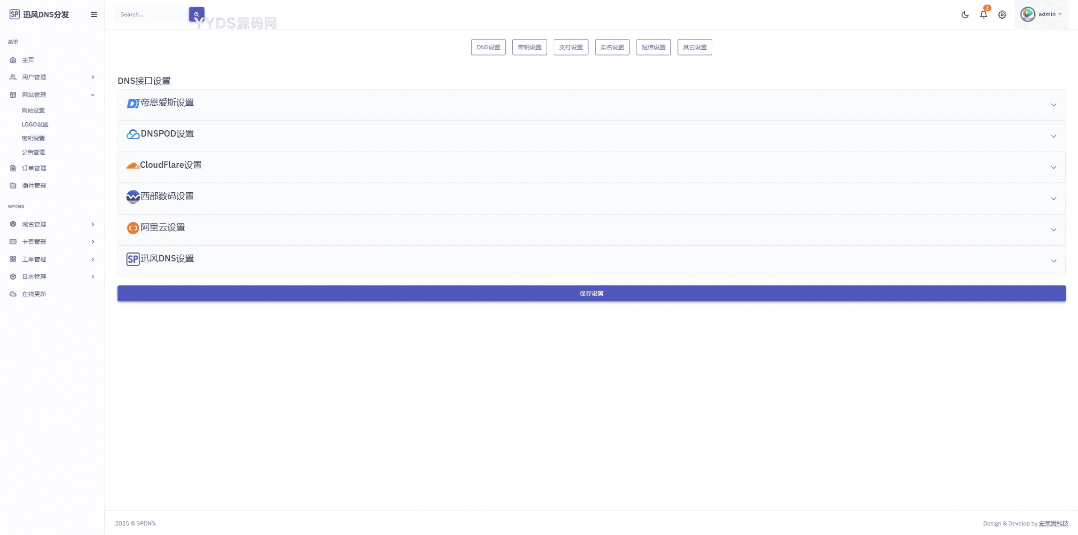This screenshot has width=1078, height=535.
Task: Click the 迅风DNS分发 brand title
Action: coord(46,15)
